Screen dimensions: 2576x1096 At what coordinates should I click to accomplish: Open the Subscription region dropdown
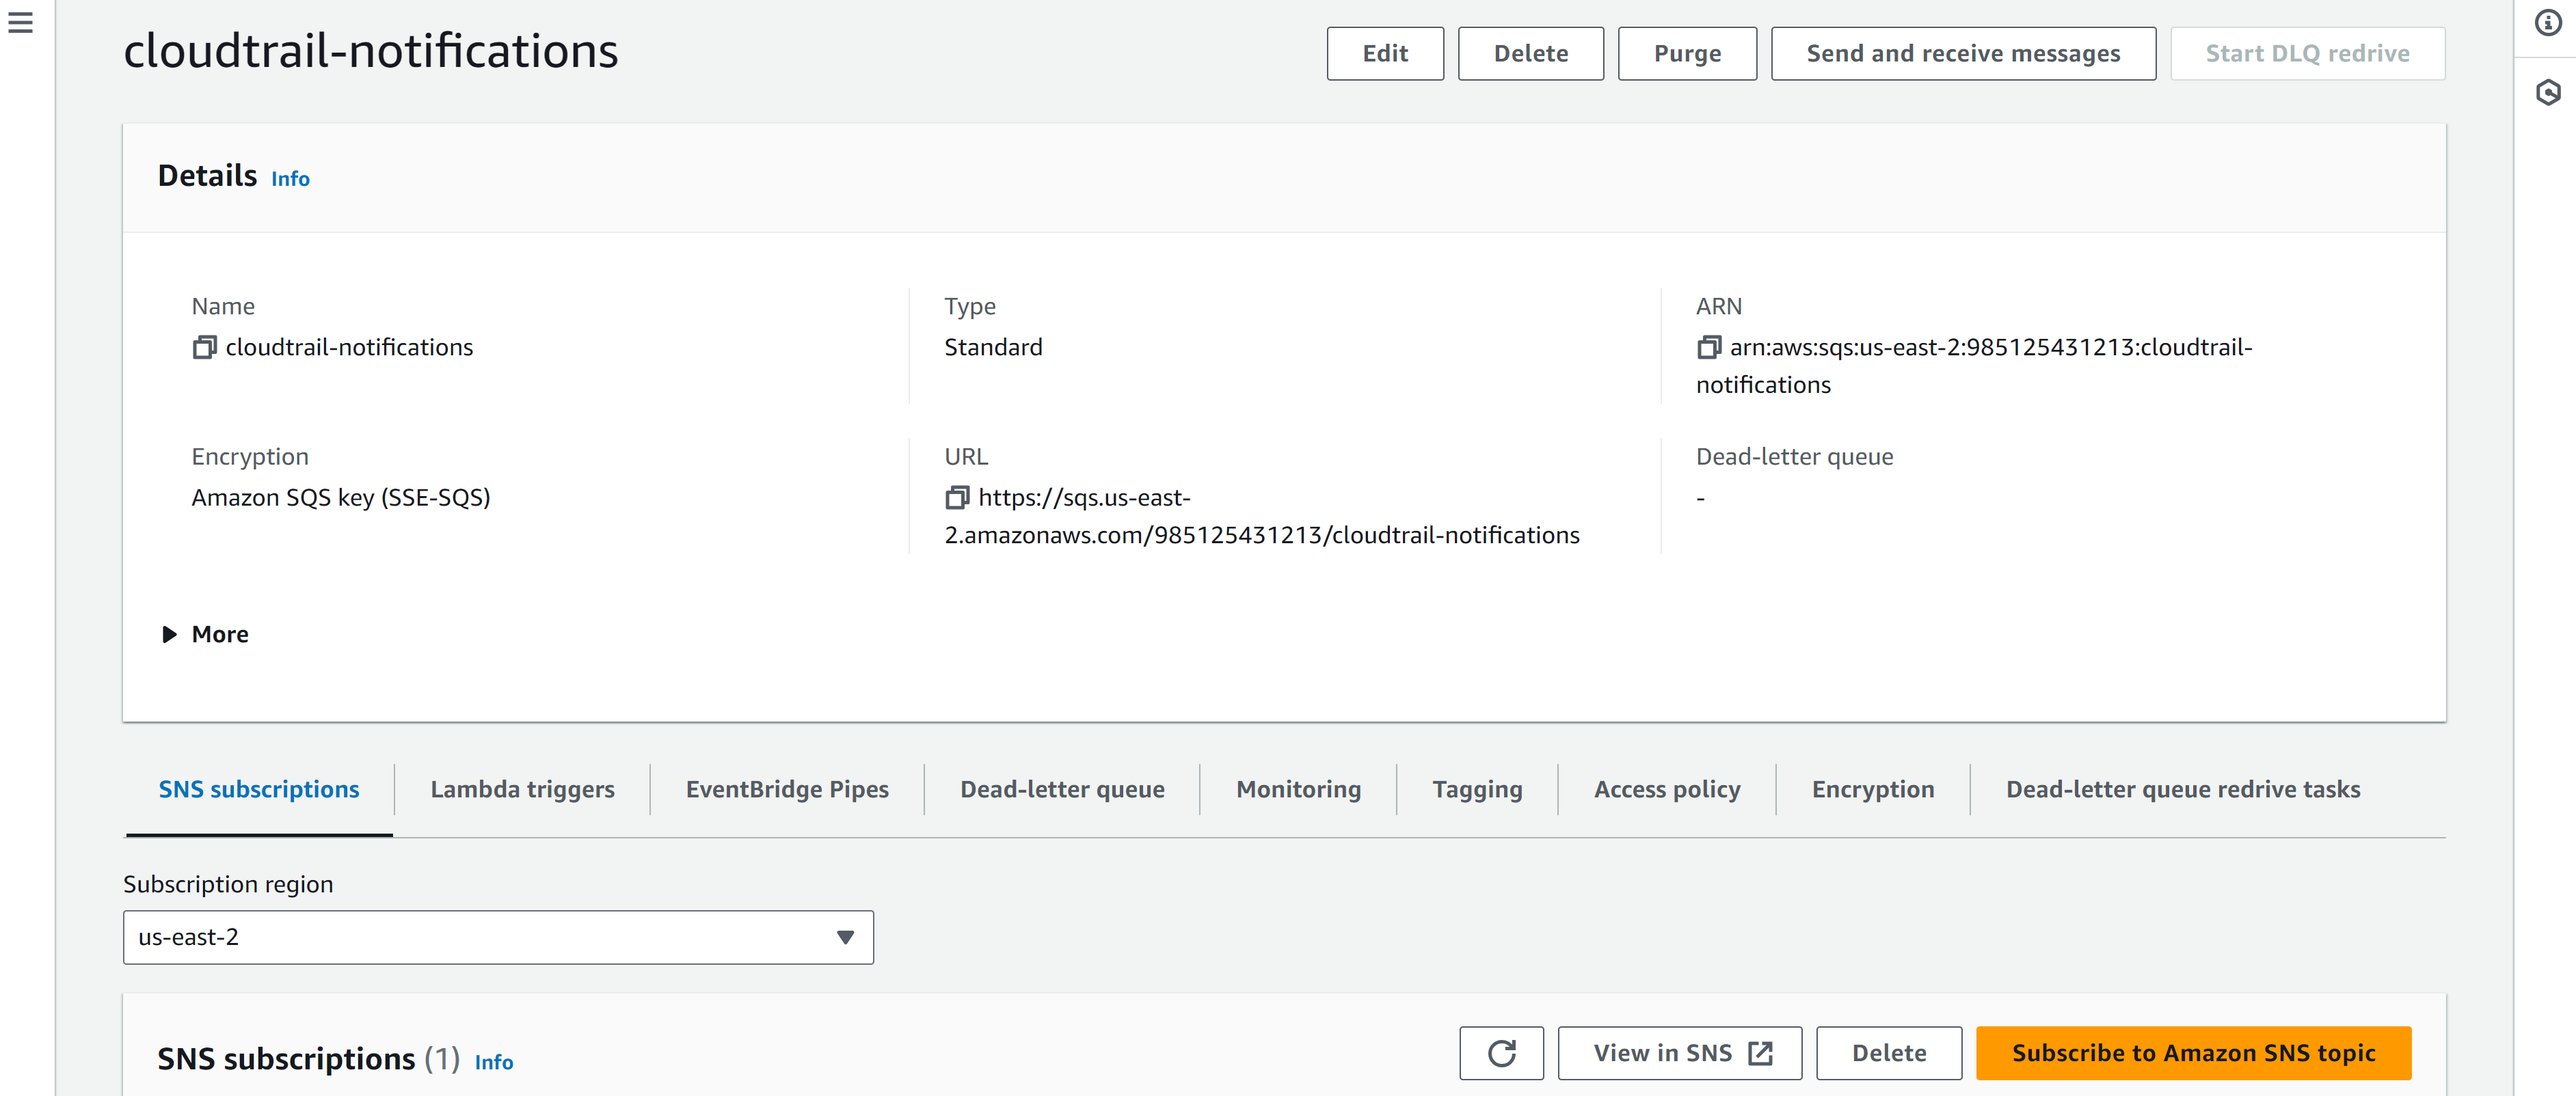[497, 936]
